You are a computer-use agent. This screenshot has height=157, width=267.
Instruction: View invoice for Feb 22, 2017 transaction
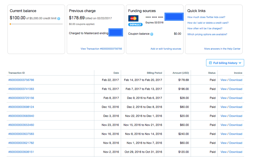(224, 80)
